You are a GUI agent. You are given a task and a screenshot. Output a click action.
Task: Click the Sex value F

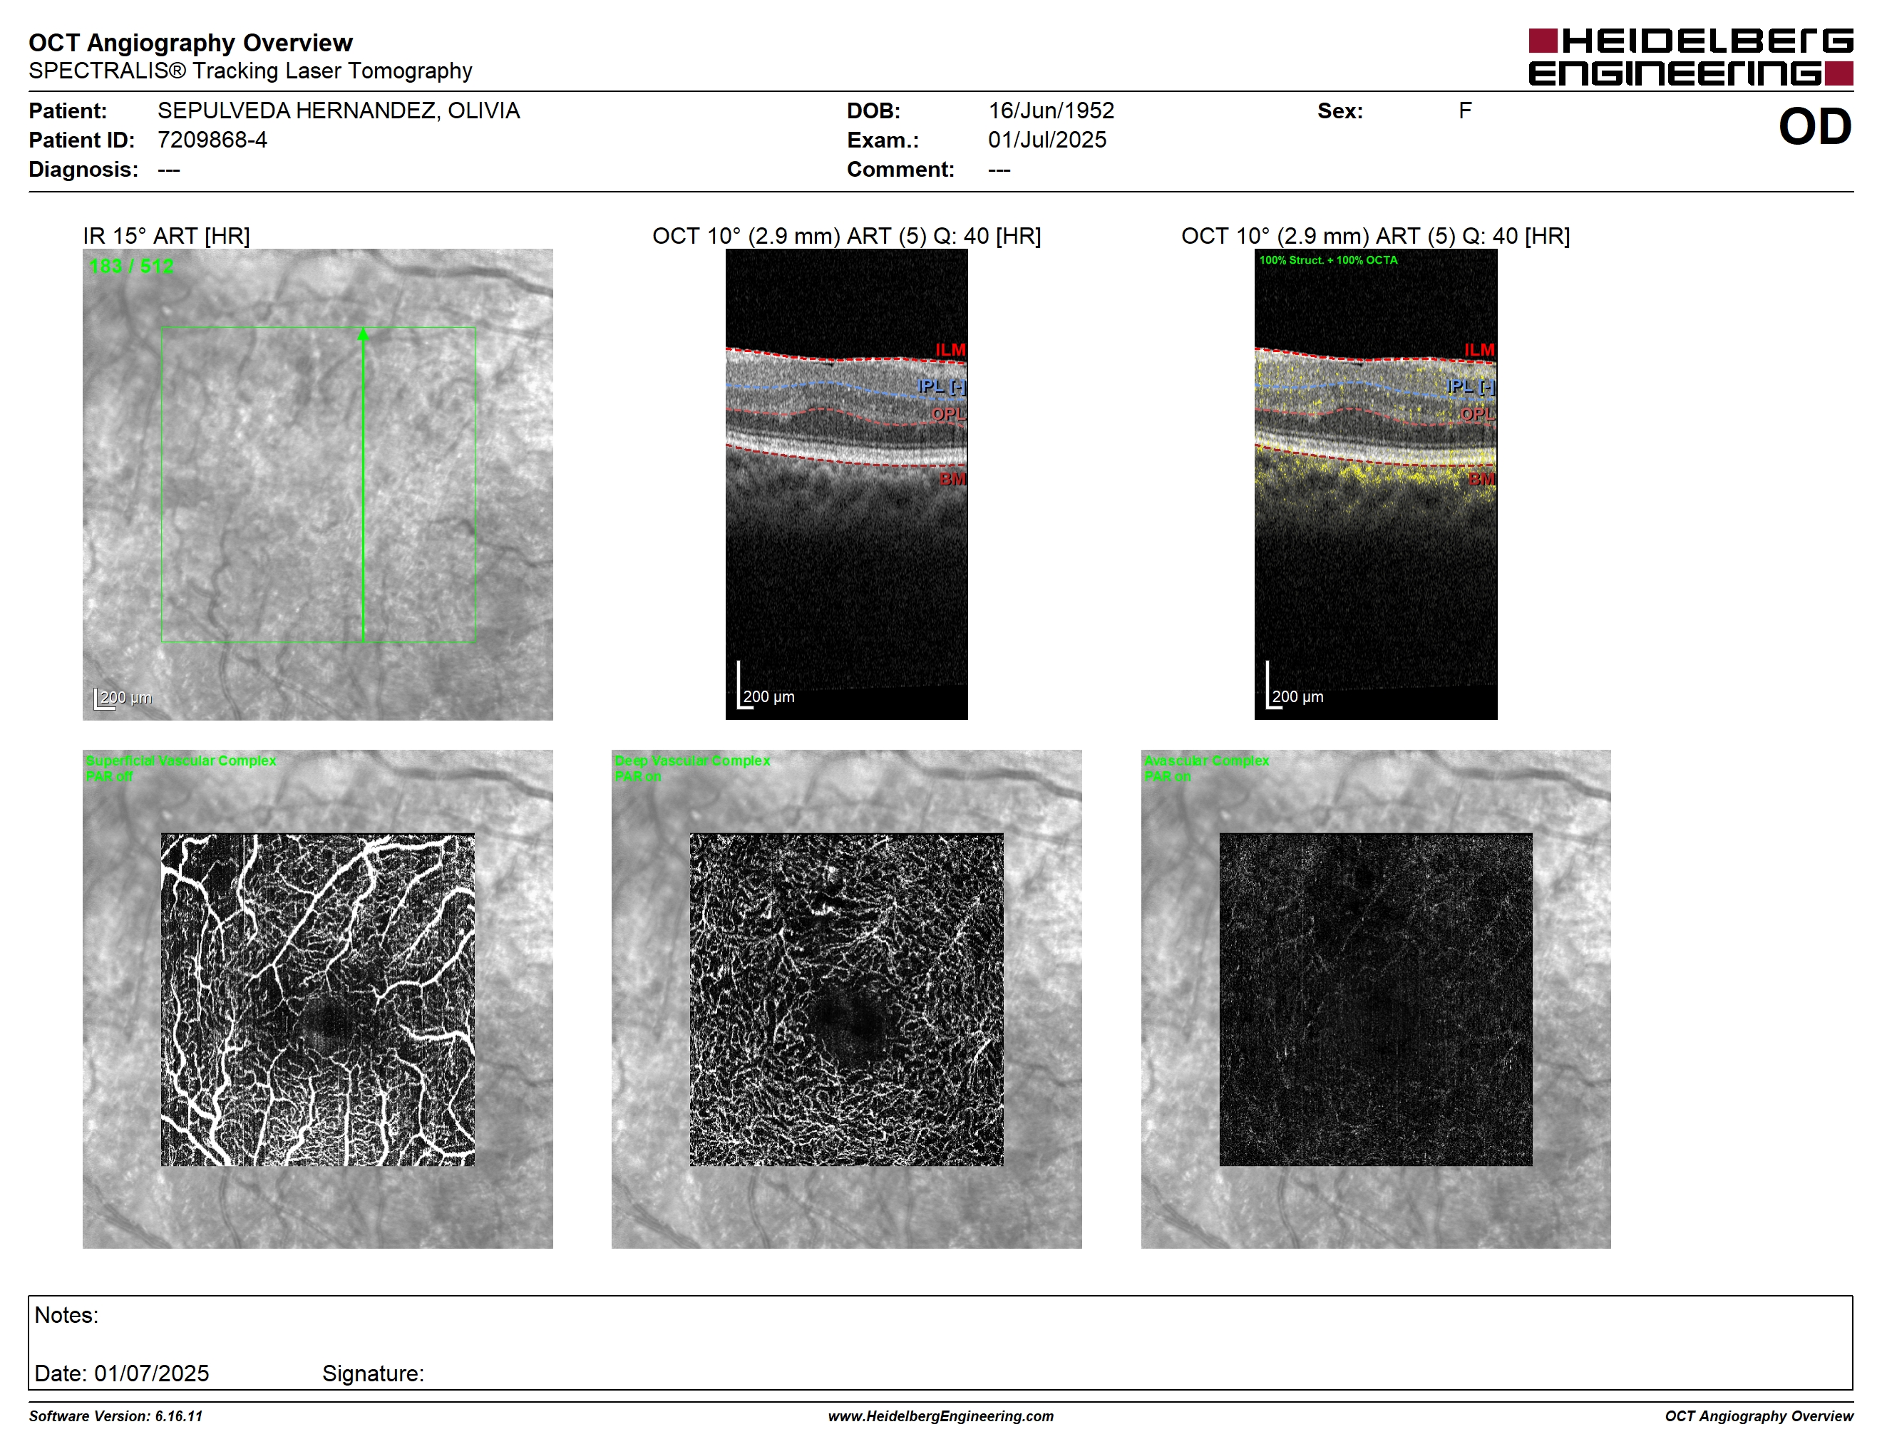1465,110
